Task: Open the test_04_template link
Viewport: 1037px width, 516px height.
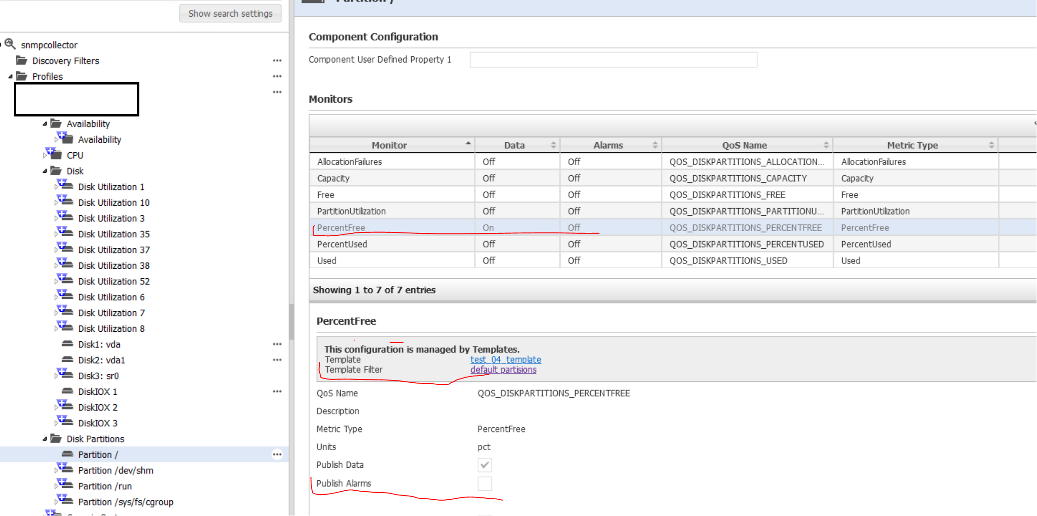Action: pyautogui.click(x=505, y=359)
